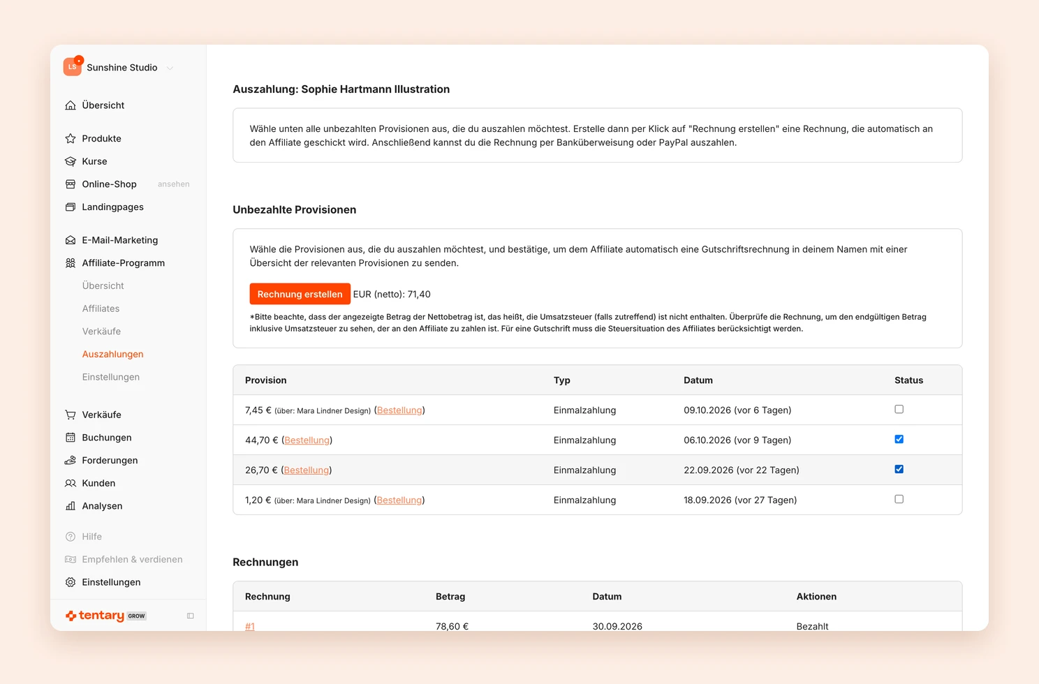Open Bestellung link for 1,20 € provision
Viewport: 1039px width, 684px height.
(x=399, y=500)
